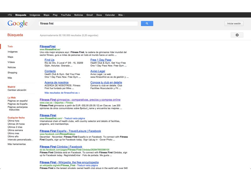Viewport: 251px width, 188px height.
Task: Open Intervalo personalizado date range
Action: coord(20,139)
